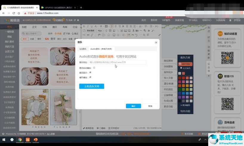Open the Windows Start menu
244x146 pixels.
4,140
